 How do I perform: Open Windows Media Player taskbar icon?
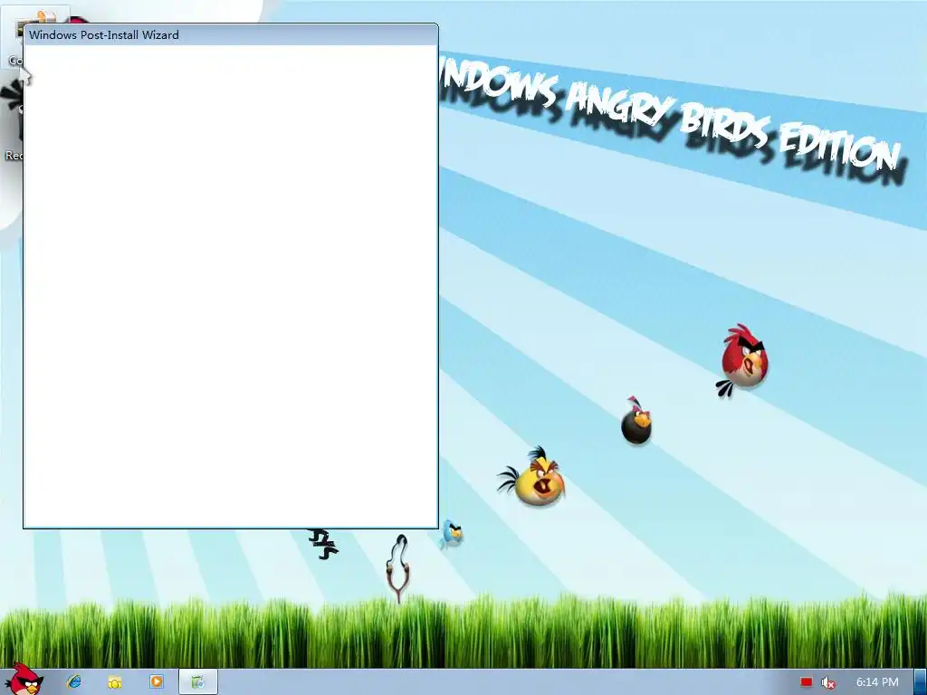(157, 682)
